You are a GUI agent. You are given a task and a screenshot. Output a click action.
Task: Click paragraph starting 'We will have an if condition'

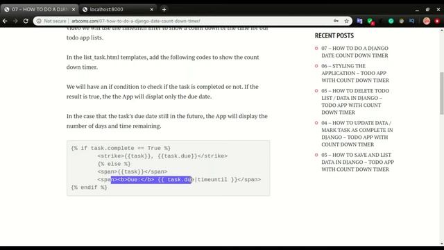pyautogui.click(x=162, y=92)
